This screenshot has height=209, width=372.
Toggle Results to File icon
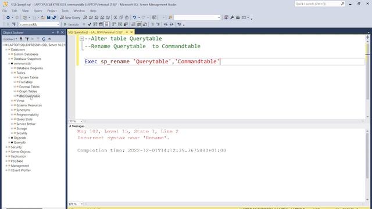click(145, 24)
